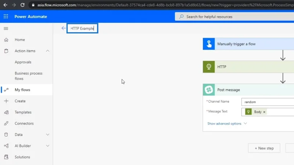Click the manual trigger hand icon

pos(209,44)
